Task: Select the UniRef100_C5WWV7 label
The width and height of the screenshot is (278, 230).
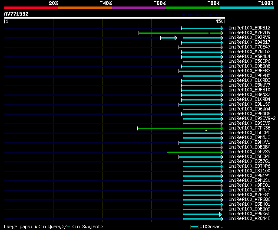Action: click(249, 85)
